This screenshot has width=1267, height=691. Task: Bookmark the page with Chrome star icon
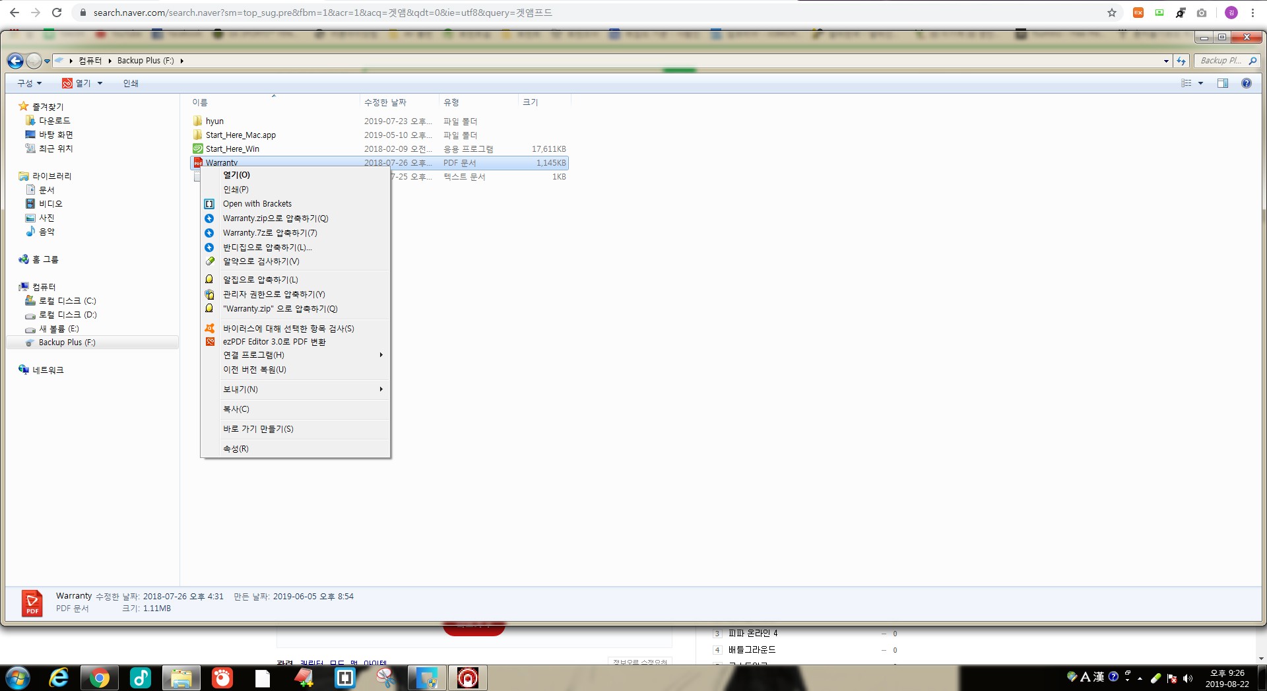1112,13
